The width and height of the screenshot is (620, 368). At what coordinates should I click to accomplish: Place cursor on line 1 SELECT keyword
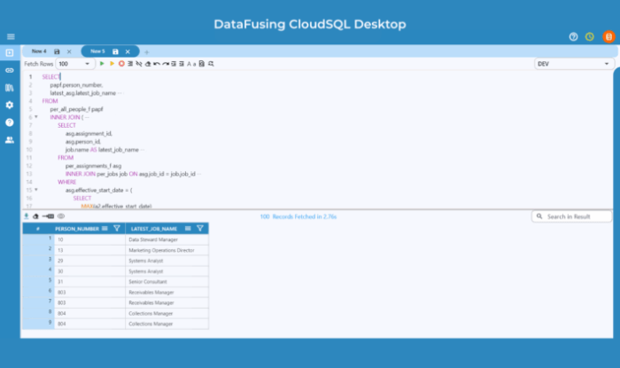point(51,77)
